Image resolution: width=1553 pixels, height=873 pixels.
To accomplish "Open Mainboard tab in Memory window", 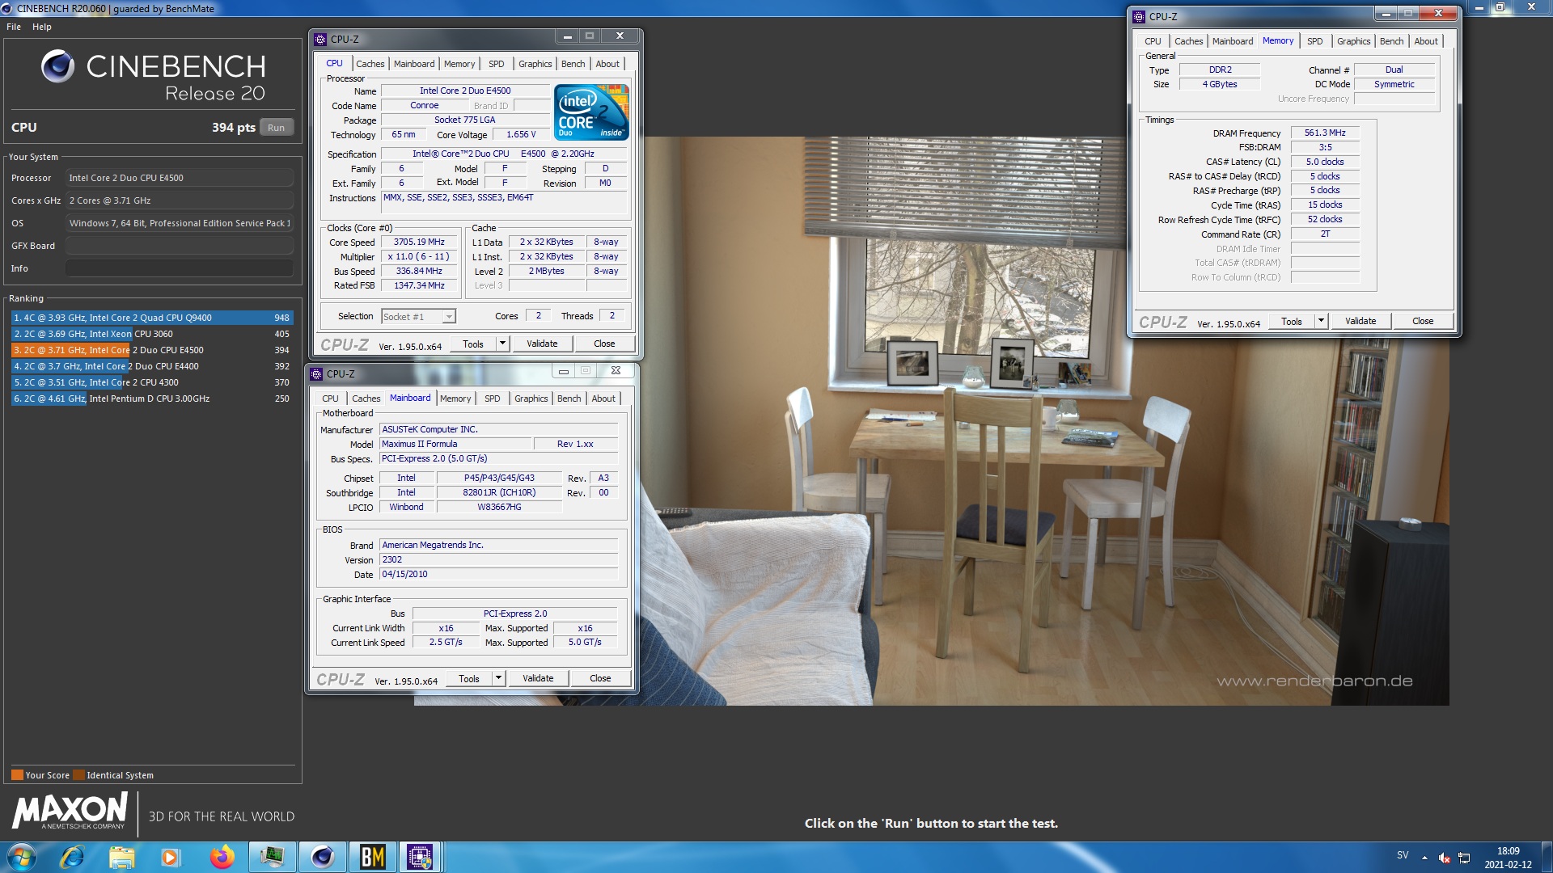I will pos(1232,41).
